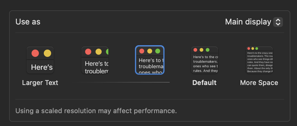Open the Main display popup menu
Image resolution: width=297 pixels, height=126 pixels.
pyautogui.click(x=254, y=22)
